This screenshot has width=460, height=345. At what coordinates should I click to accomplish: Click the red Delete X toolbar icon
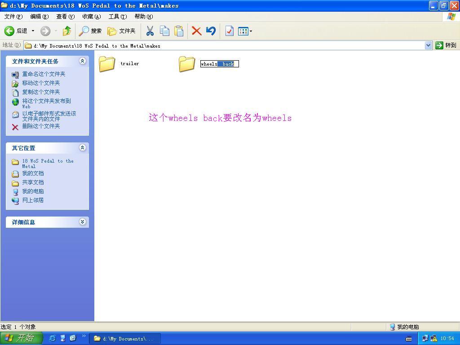[x=196, y=31]
